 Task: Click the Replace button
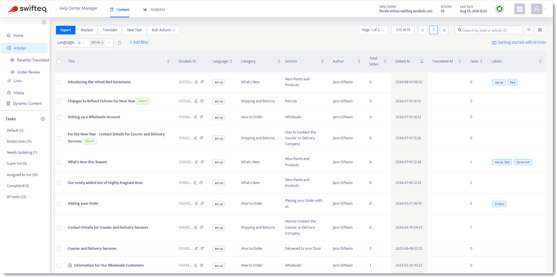[87, 30]
